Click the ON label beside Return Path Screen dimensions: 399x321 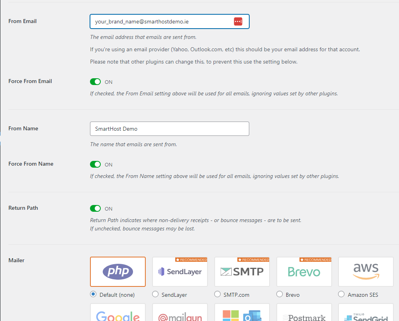pos(109,209)
